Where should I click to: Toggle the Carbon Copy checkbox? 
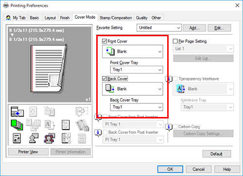(175, 127)
